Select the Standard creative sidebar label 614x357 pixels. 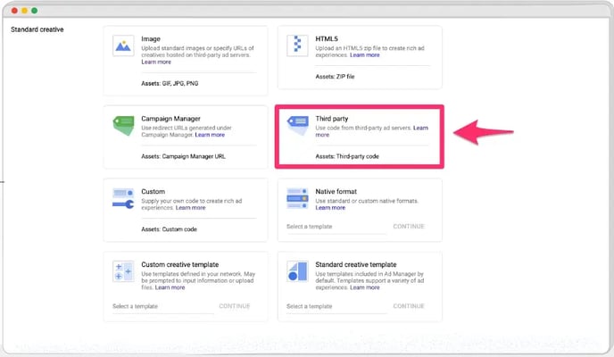[x=37, y=30]
